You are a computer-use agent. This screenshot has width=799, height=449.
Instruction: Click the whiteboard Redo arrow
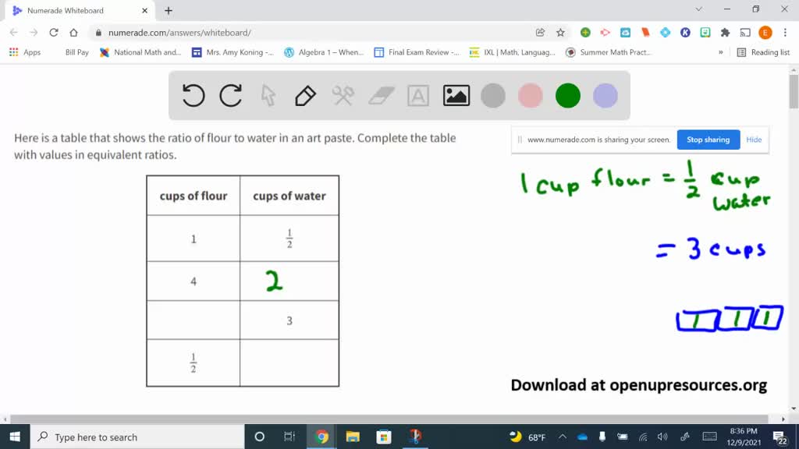230,96
